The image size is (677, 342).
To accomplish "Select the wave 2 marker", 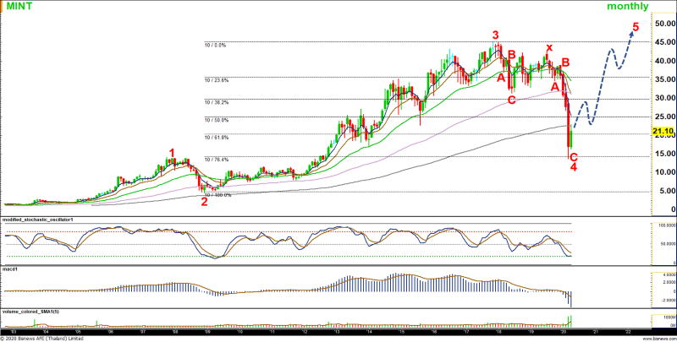I will (x=204, y=201).
